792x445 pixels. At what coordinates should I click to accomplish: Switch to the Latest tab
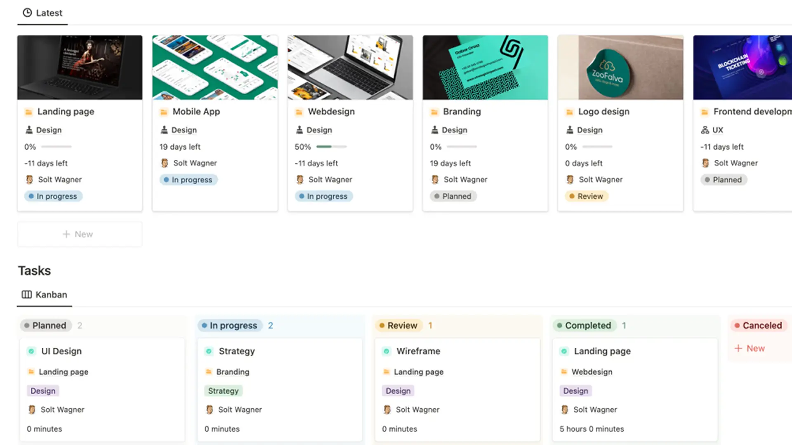(42, 13)
